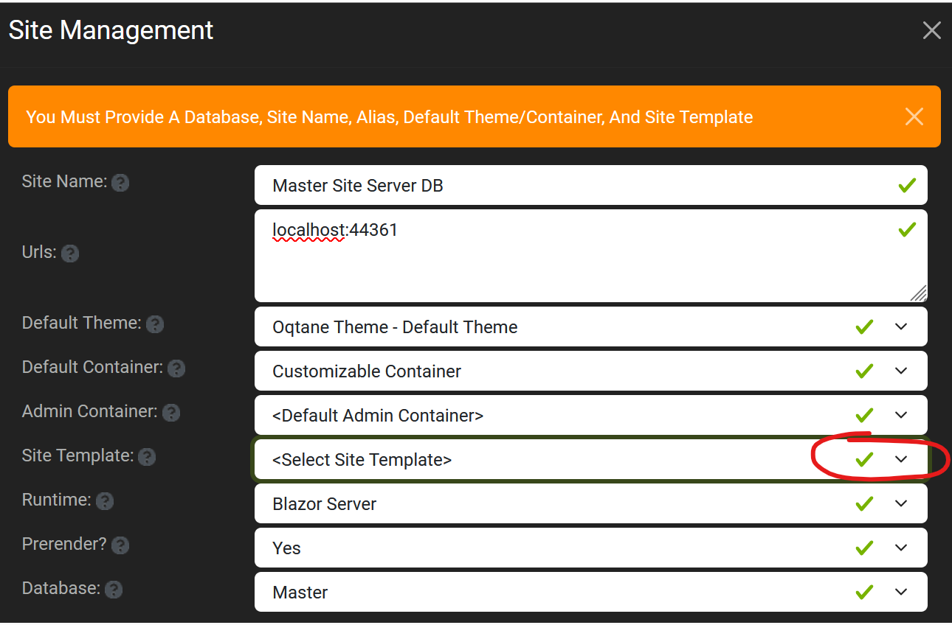Open the Runtime dropdown showing Blazor Server
The height and width of the screenshot is (625, 952).
901,503
